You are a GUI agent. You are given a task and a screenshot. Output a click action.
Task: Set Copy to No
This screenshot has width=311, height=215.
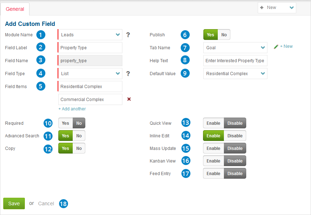[79, 148]
